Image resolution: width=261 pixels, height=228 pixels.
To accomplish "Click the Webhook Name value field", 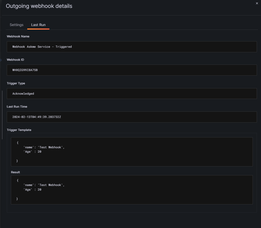I will click(x=132, y=47).
